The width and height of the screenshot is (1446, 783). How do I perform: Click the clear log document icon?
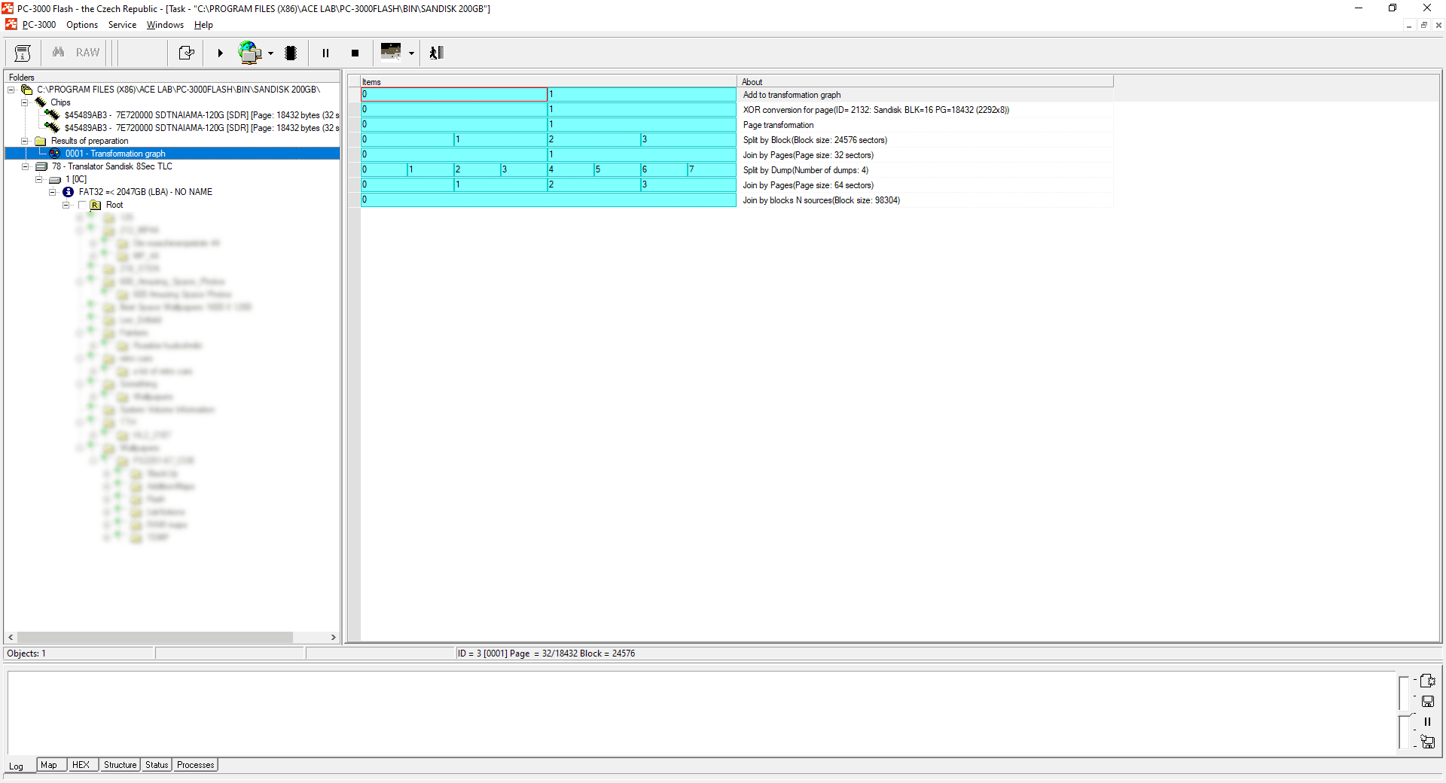pyautogui.click(x=1427, y=681)
